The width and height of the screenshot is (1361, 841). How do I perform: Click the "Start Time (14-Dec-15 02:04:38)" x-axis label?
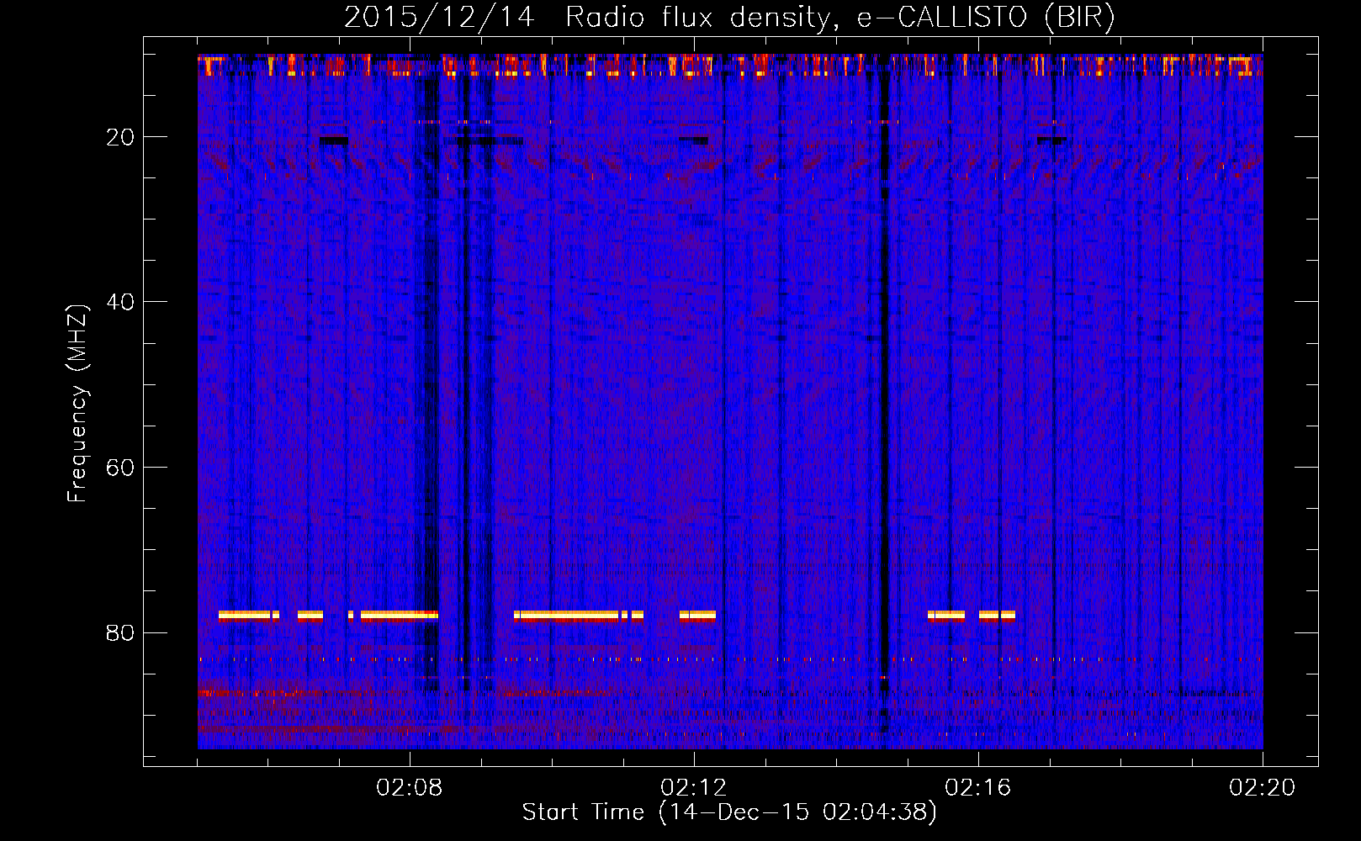coord(729,812)
